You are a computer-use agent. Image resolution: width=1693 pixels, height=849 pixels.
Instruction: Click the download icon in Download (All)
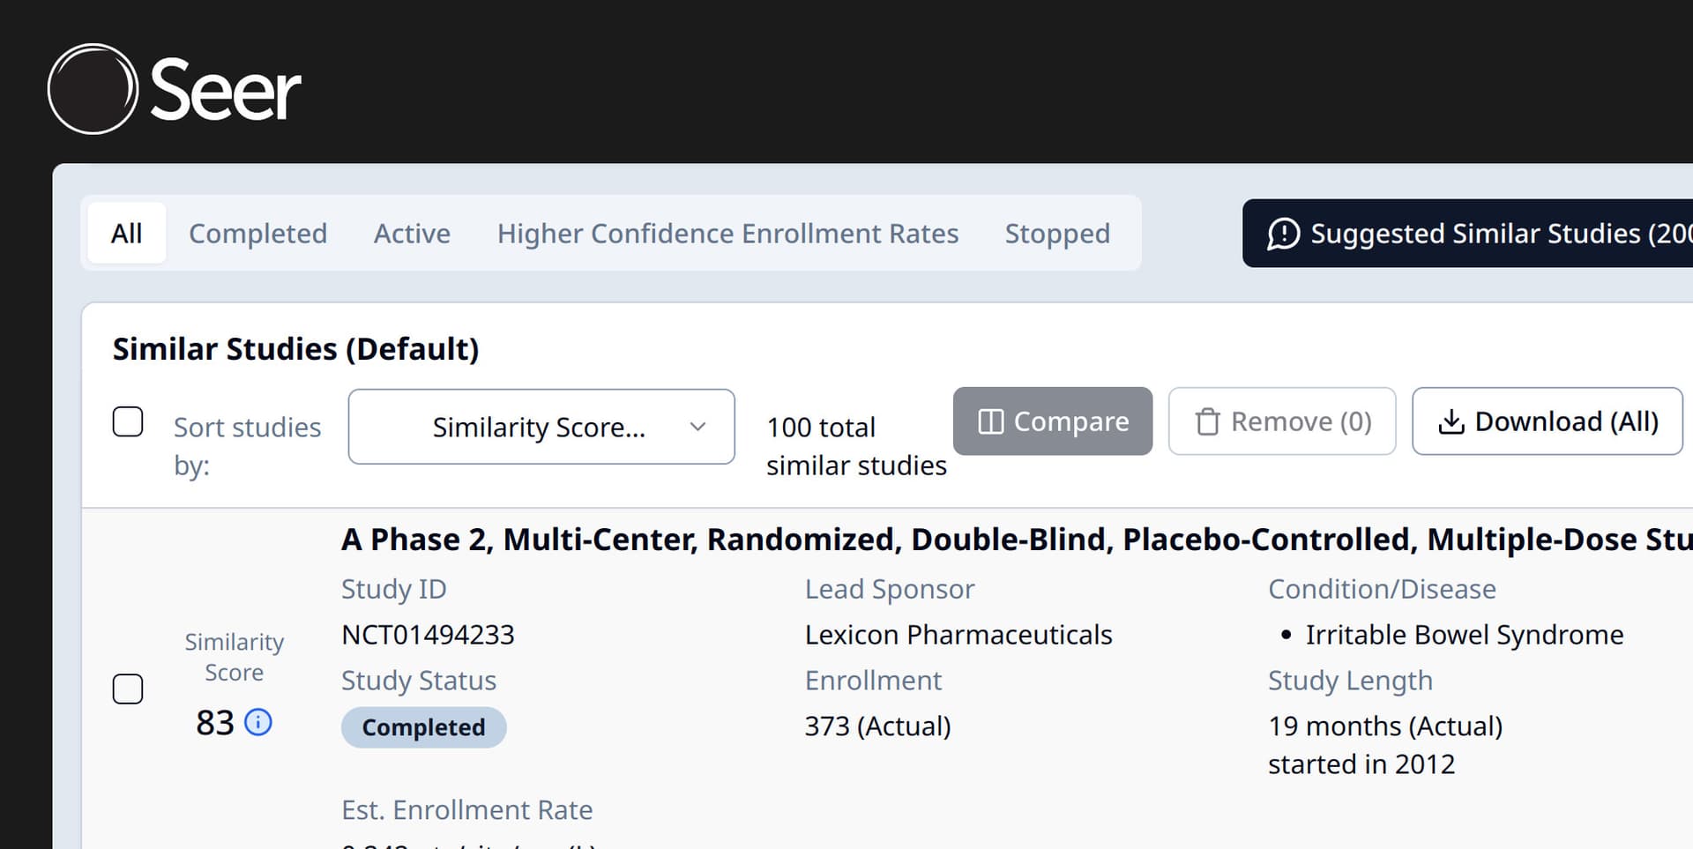point(1452,421)
